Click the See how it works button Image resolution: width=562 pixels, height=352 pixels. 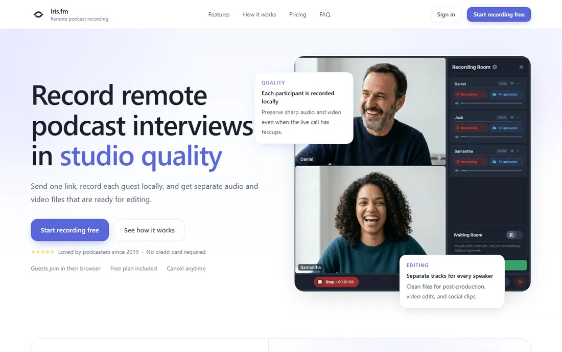tap(149, 230)
